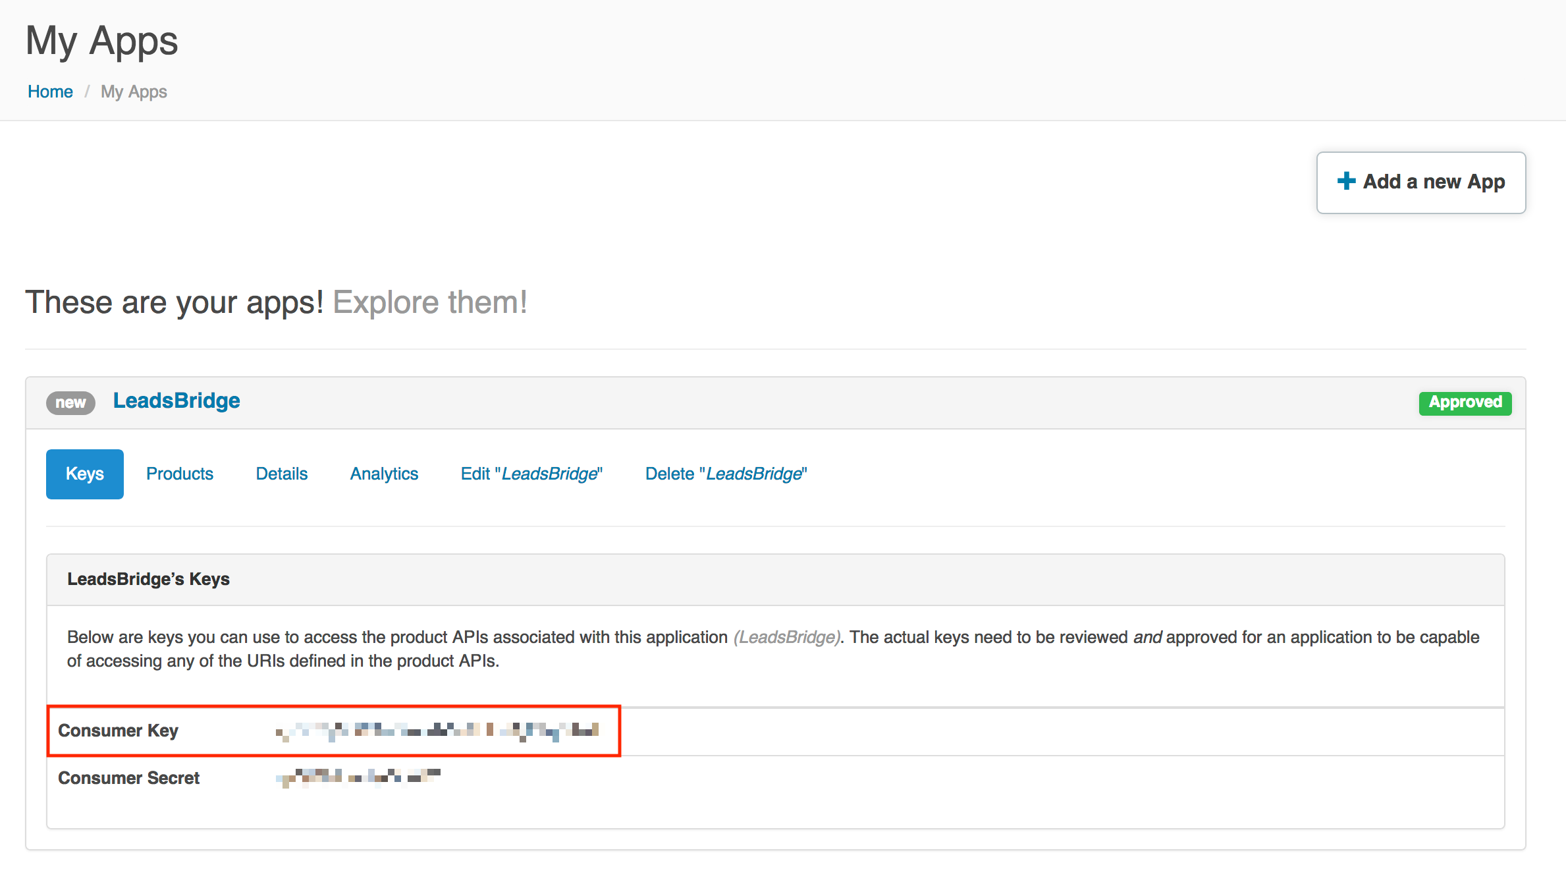Click the My Apps breadcrumb text
This screenshot has width=1566, height=892.
point(134,92)
